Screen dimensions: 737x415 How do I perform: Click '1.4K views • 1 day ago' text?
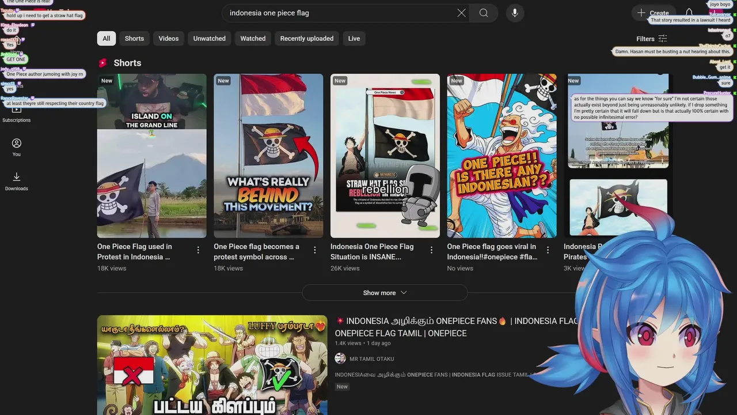[x=363, y=344]
